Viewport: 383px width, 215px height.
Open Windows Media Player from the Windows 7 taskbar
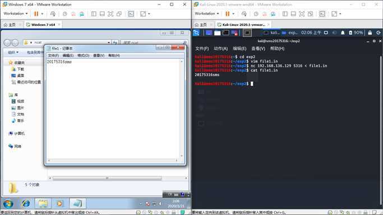pyautogui.click(x=60, y=203)
